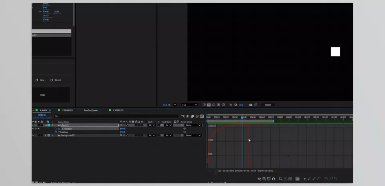Click the Edit selected keyframes diamond icon

(305, 179)
